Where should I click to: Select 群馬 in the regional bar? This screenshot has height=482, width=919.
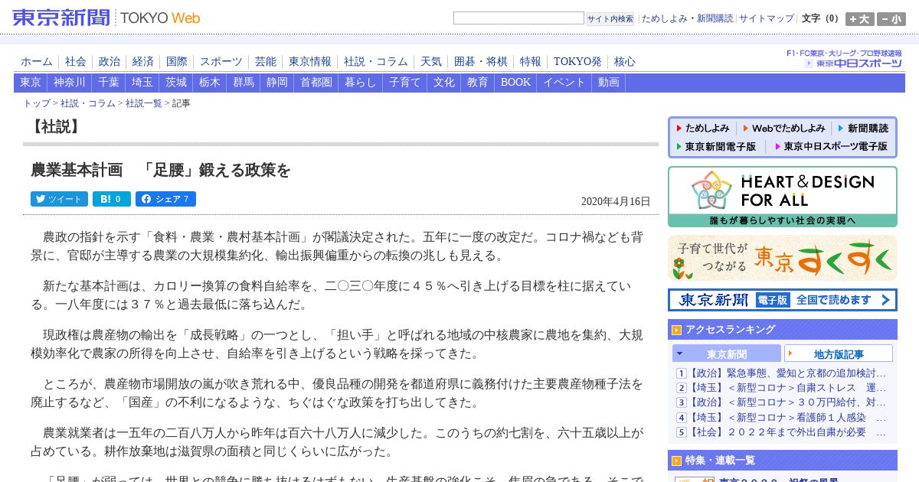tap(244, 83)
